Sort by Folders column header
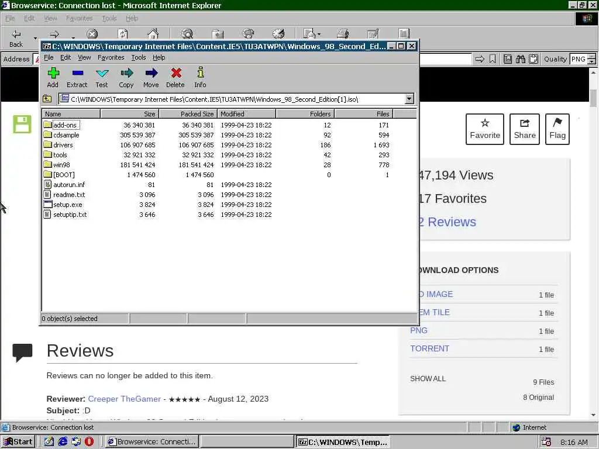599x449 pixels. (305, 114)
